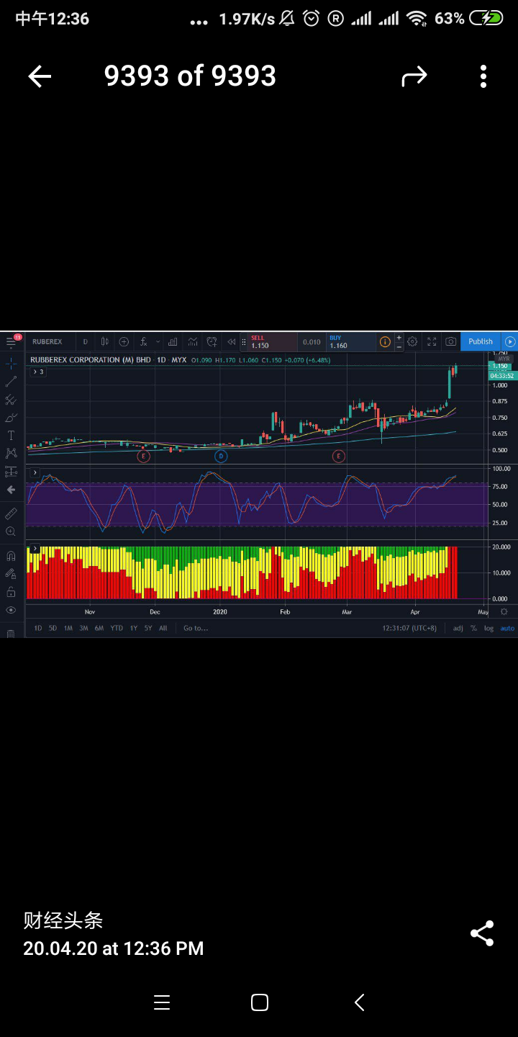Click the compare or add symbol plus icon
This screenshot has height=1037, width=518.
124,341
